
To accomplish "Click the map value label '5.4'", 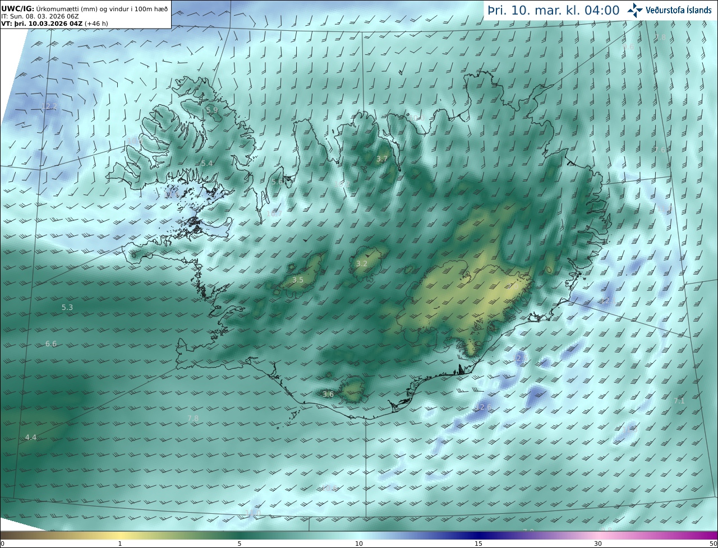I will tap(207, 164).
